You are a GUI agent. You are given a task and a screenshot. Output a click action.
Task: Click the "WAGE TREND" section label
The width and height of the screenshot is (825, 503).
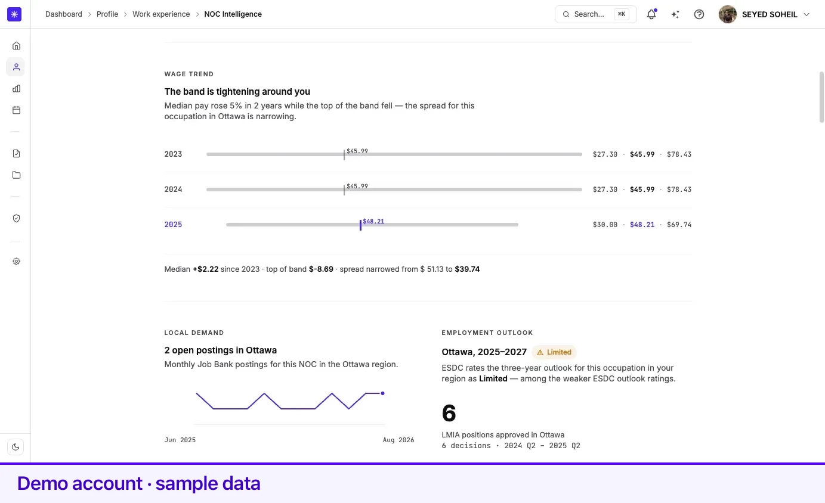click(189, 74)
